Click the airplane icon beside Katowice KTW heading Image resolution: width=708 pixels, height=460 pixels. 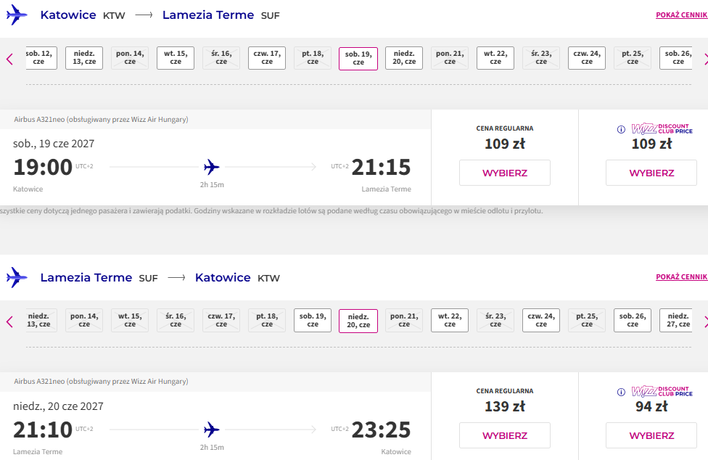[x=17, y=15]
